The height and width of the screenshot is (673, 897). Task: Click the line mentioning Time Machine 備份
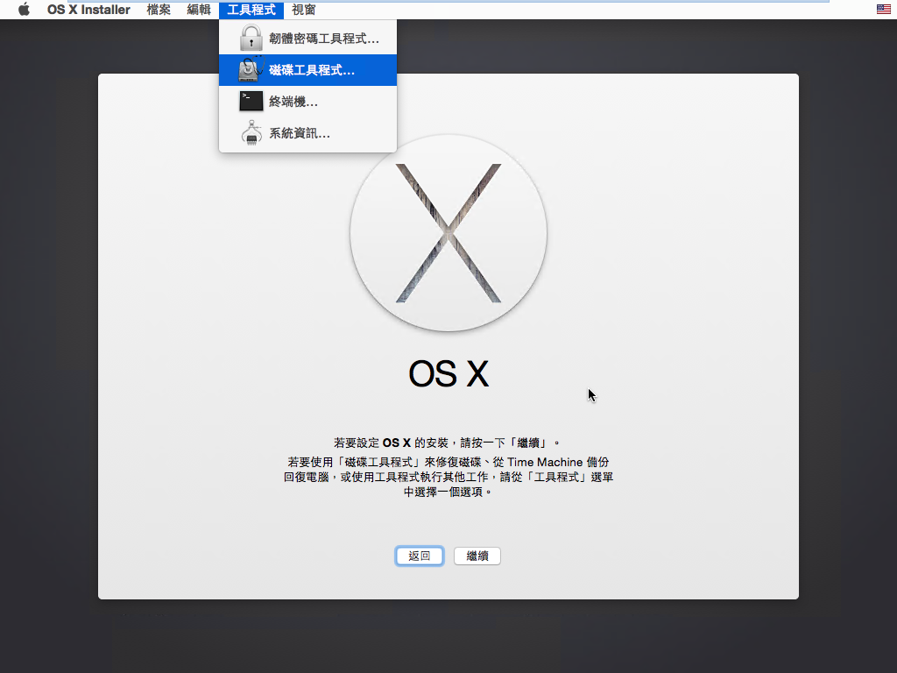click(448, 462)
